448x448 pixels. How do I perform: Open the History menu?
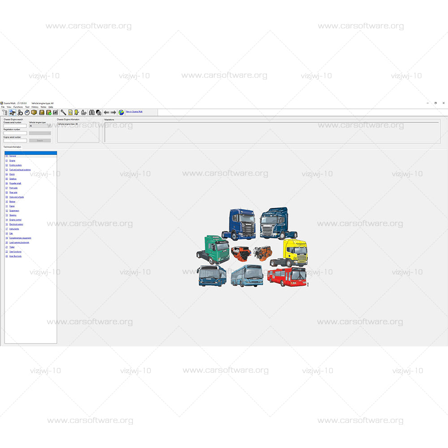pyautogui.click(x=35, y=107)
